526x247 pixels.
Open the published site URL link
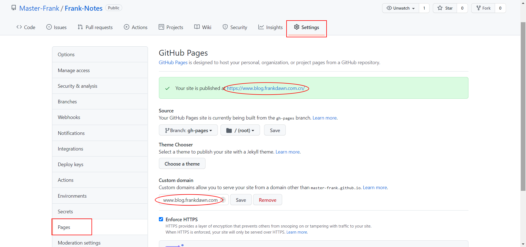266,88
